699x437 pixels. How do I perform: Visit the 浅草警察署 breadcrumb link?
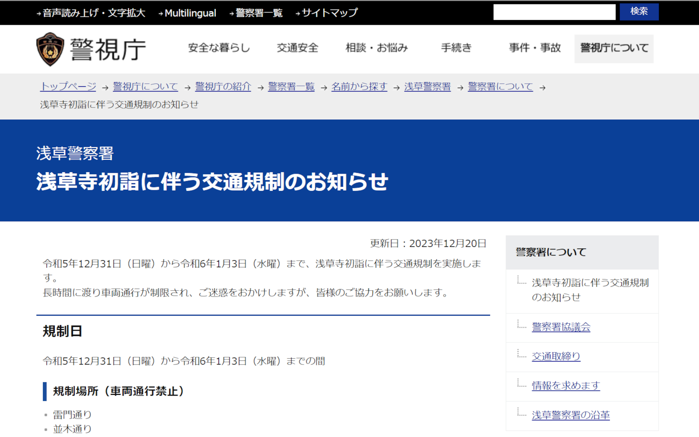pos(427,87)
